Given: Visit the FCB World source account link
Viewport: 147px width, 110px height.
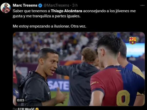Looking at the screenshot, I should click(26, 109).
